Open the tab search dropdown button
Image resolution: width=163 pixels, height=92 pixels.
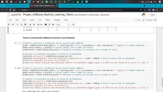point(145,6)
